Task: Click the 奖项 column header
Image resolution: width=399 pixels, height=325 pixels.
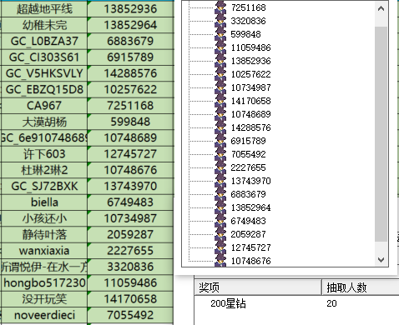Action: [x=258, y=287]
